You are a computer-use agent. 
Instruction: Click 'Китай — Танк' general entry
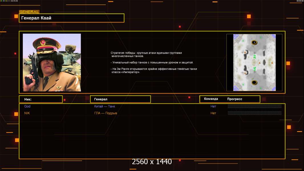coord(105,106)
